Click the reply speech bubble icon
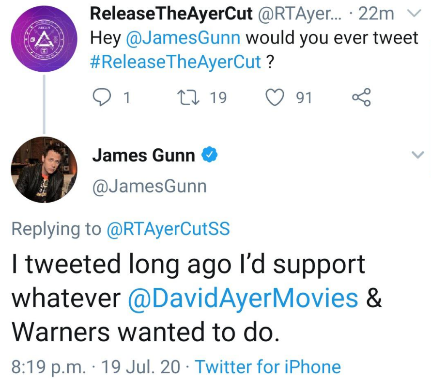The height and width of the screenshot is (379, 431). pos(102,97)
